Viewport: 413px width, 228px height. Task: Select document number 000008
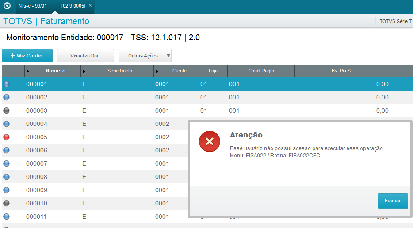click(37, 177)
